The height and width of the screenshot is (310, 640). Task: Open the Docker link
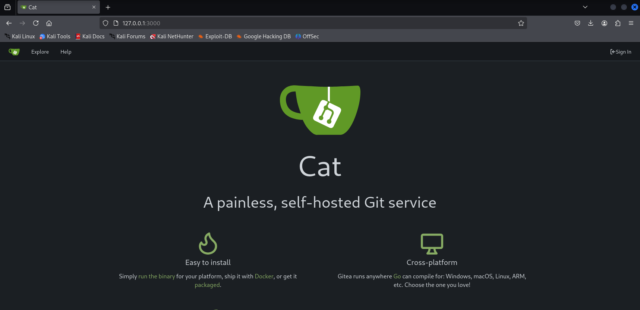pos(264,277)
